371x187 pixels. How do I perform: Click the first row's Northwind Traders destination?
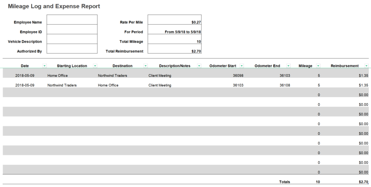[x=113, y=76]
